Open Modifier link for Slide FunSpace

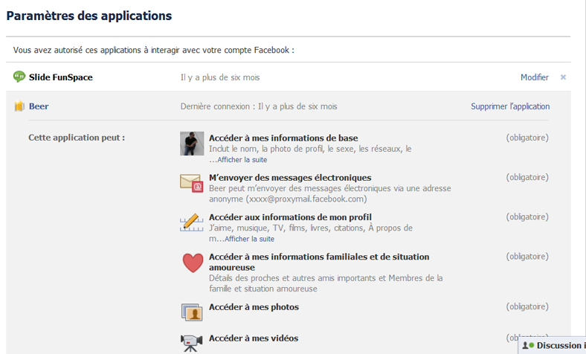pyautogui.click(x=535, y=77)
